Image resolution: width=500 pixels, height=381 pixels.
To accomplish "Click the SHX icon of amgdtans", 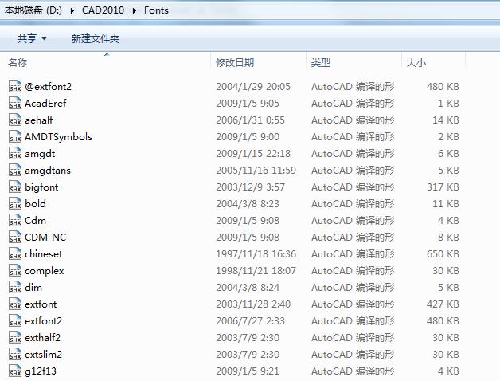I will pos(15,171).
